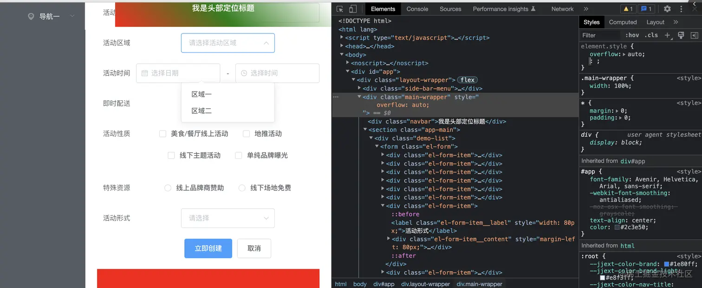Viewport: 702px width, 288px height.
Task: Open DevTools settings gear
Action: [x=667, y=9]
